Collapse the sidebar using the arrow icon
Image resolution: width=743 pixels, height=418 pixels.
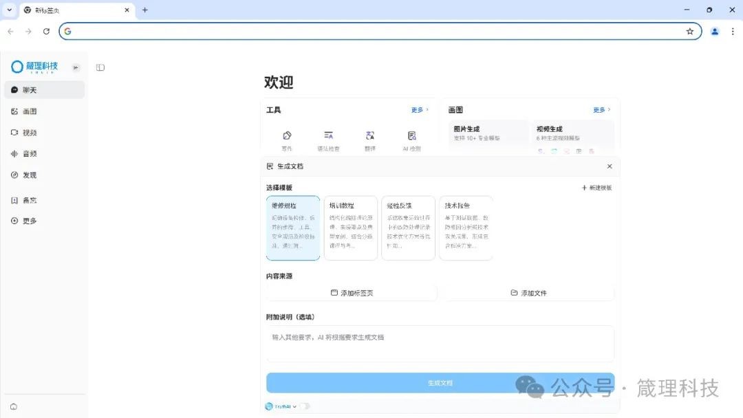(x=76, y=67)
